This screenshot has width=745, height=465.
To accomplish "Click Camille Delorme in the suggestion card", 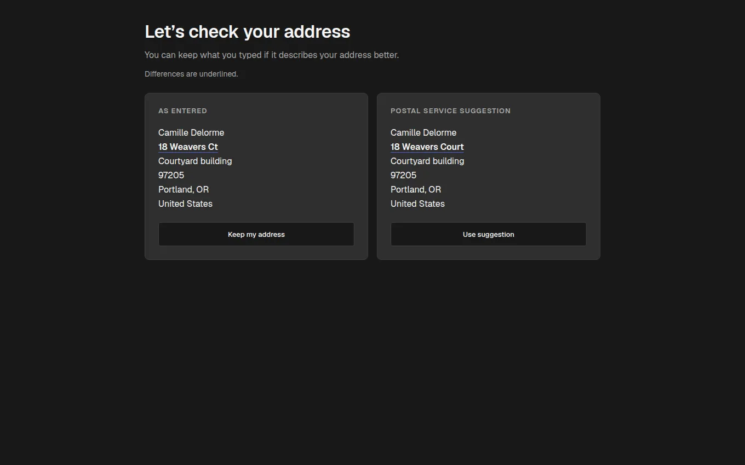I will coord(423,132).
